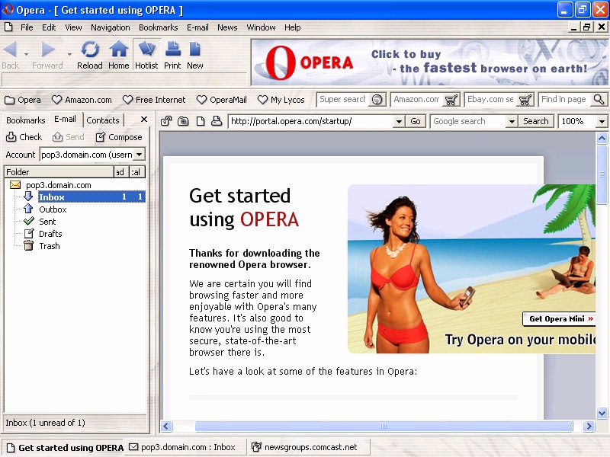
Task: Click the Super search go icon
Action: click(x=377, y=100)
